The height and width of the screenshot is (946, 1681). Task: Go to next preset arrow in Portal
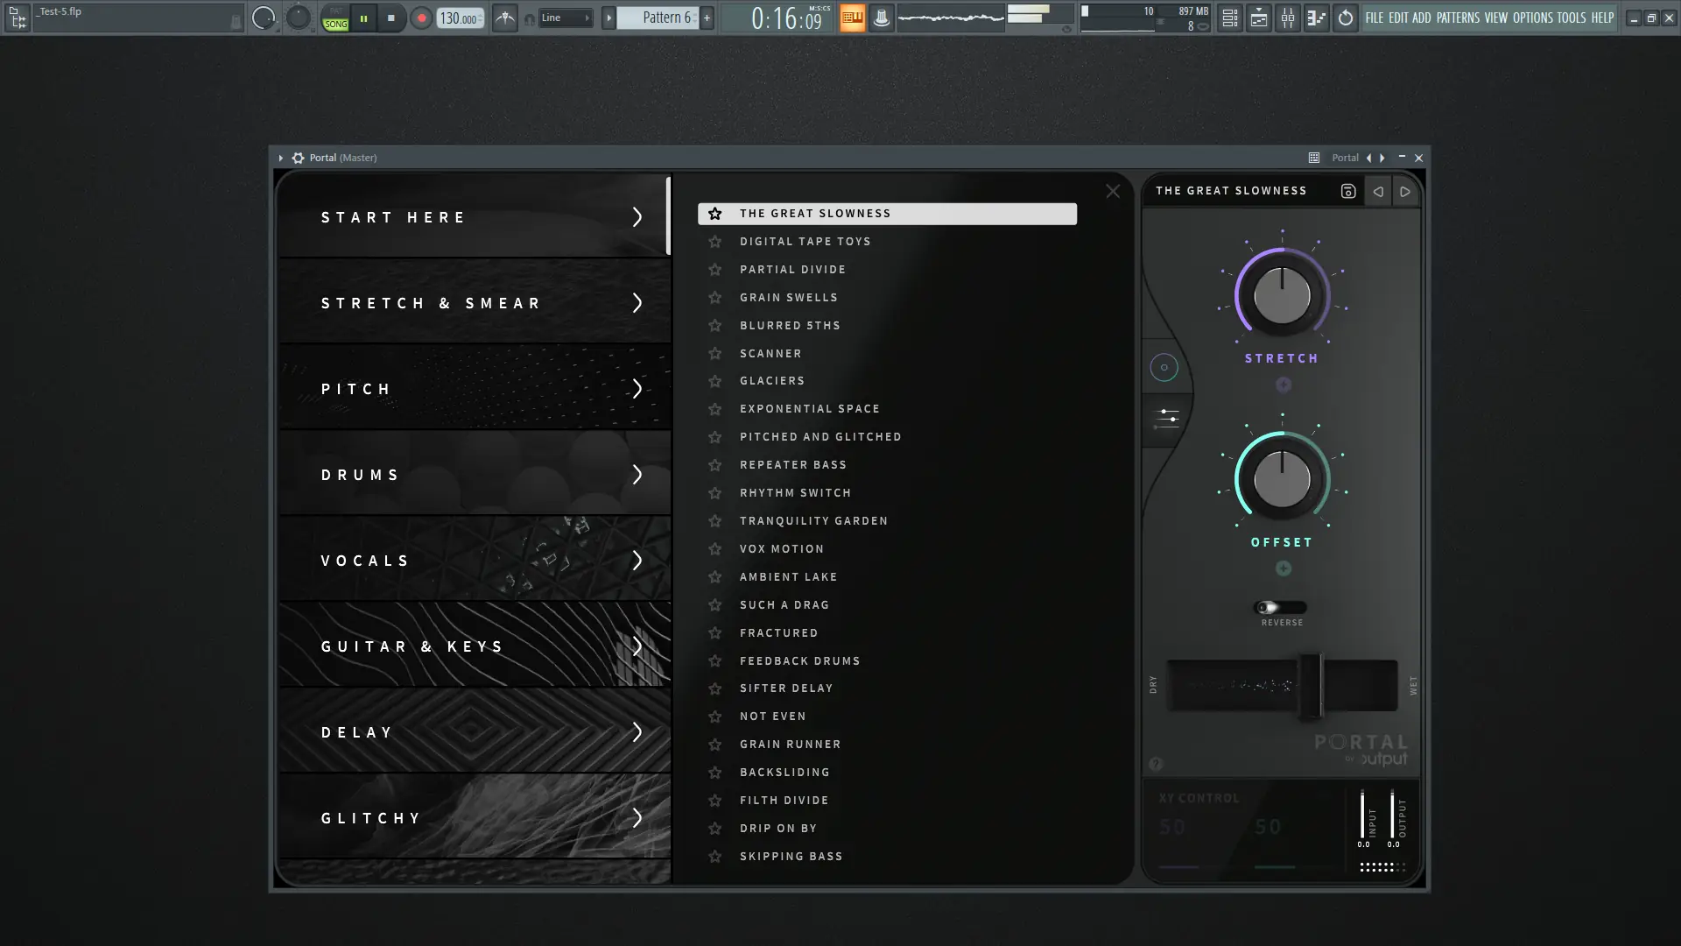click(1405, 191)
